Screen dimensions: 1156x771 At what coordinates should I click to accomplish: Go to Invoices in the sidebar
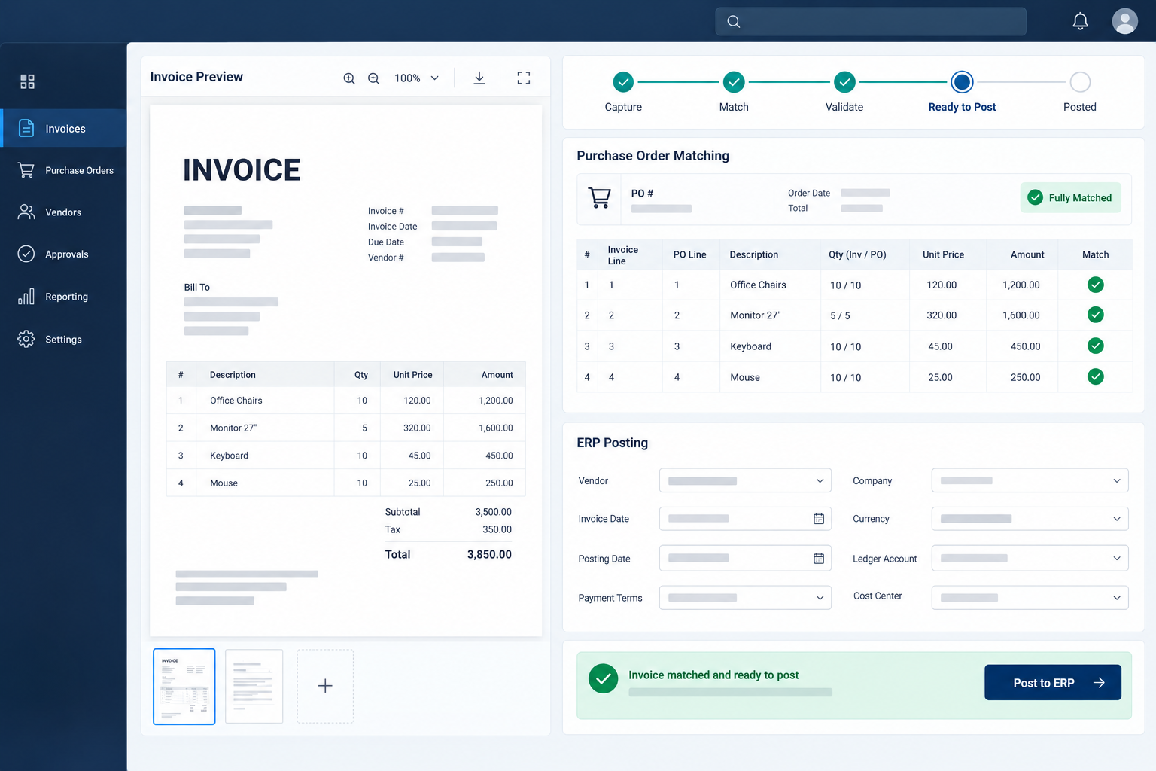tap(64, 128)
